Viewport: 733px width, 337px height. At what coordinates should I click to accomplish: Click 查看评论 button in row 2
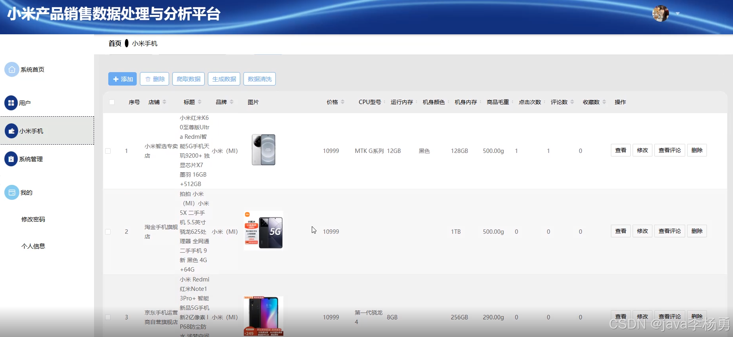click(x=670, y=231)
